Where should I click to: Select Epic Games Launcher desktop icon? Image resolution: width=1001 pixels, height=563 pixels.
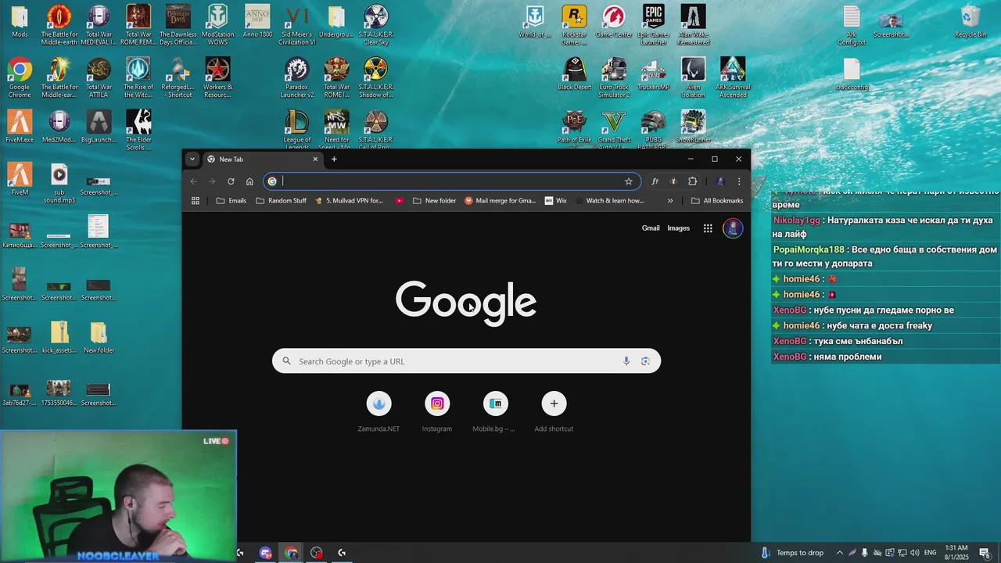(x=653, y=24)
